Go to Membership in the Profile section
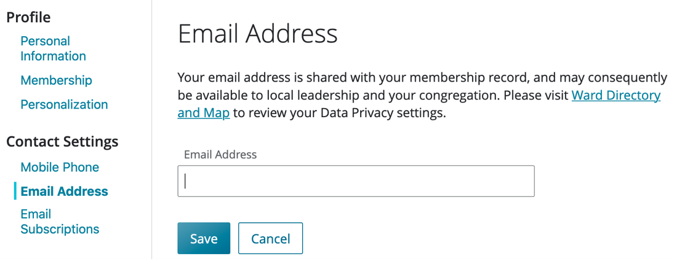677x259 pixels. coord(56,80)
